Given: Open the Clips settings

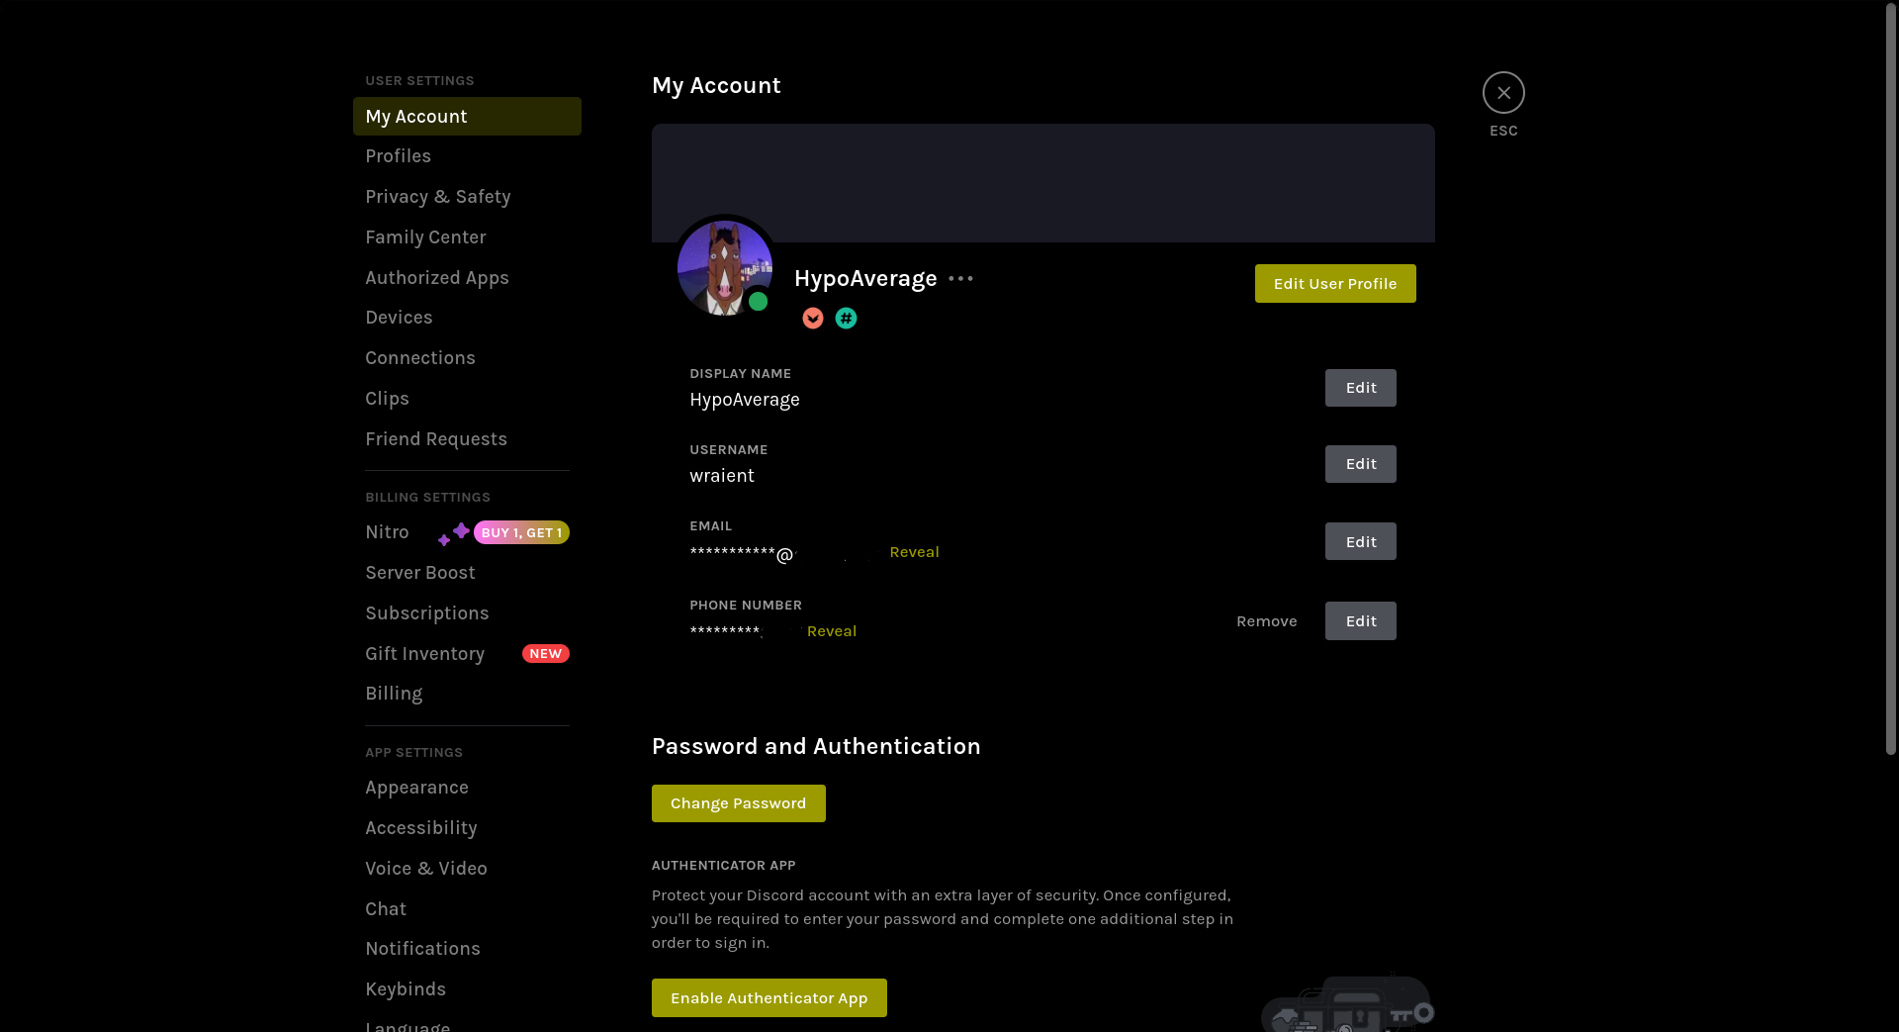Looking at the screenshot, I should click(467, 399).
